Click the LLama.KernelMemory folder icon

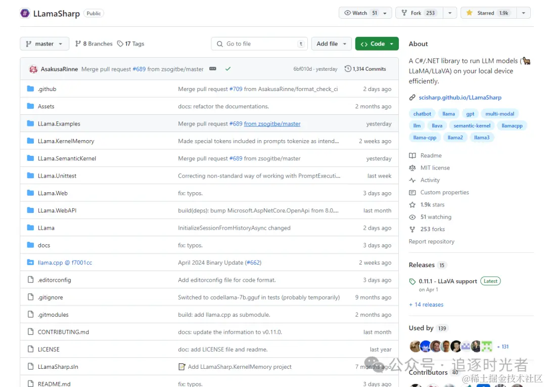pyautogui.click(x=31, y=141)
